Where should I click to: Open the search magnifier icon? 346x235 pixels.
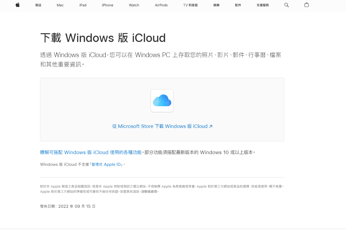tap(286, 5)
